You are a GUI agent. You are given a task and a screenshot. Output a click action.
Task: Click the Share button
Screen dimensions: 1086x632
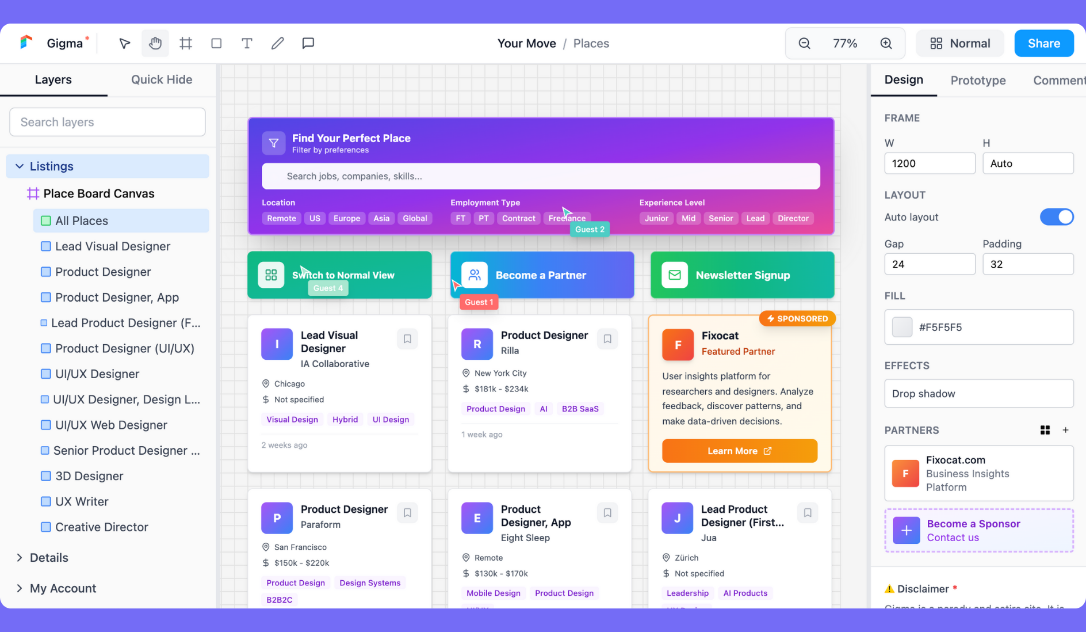[x=1043, y=43]
